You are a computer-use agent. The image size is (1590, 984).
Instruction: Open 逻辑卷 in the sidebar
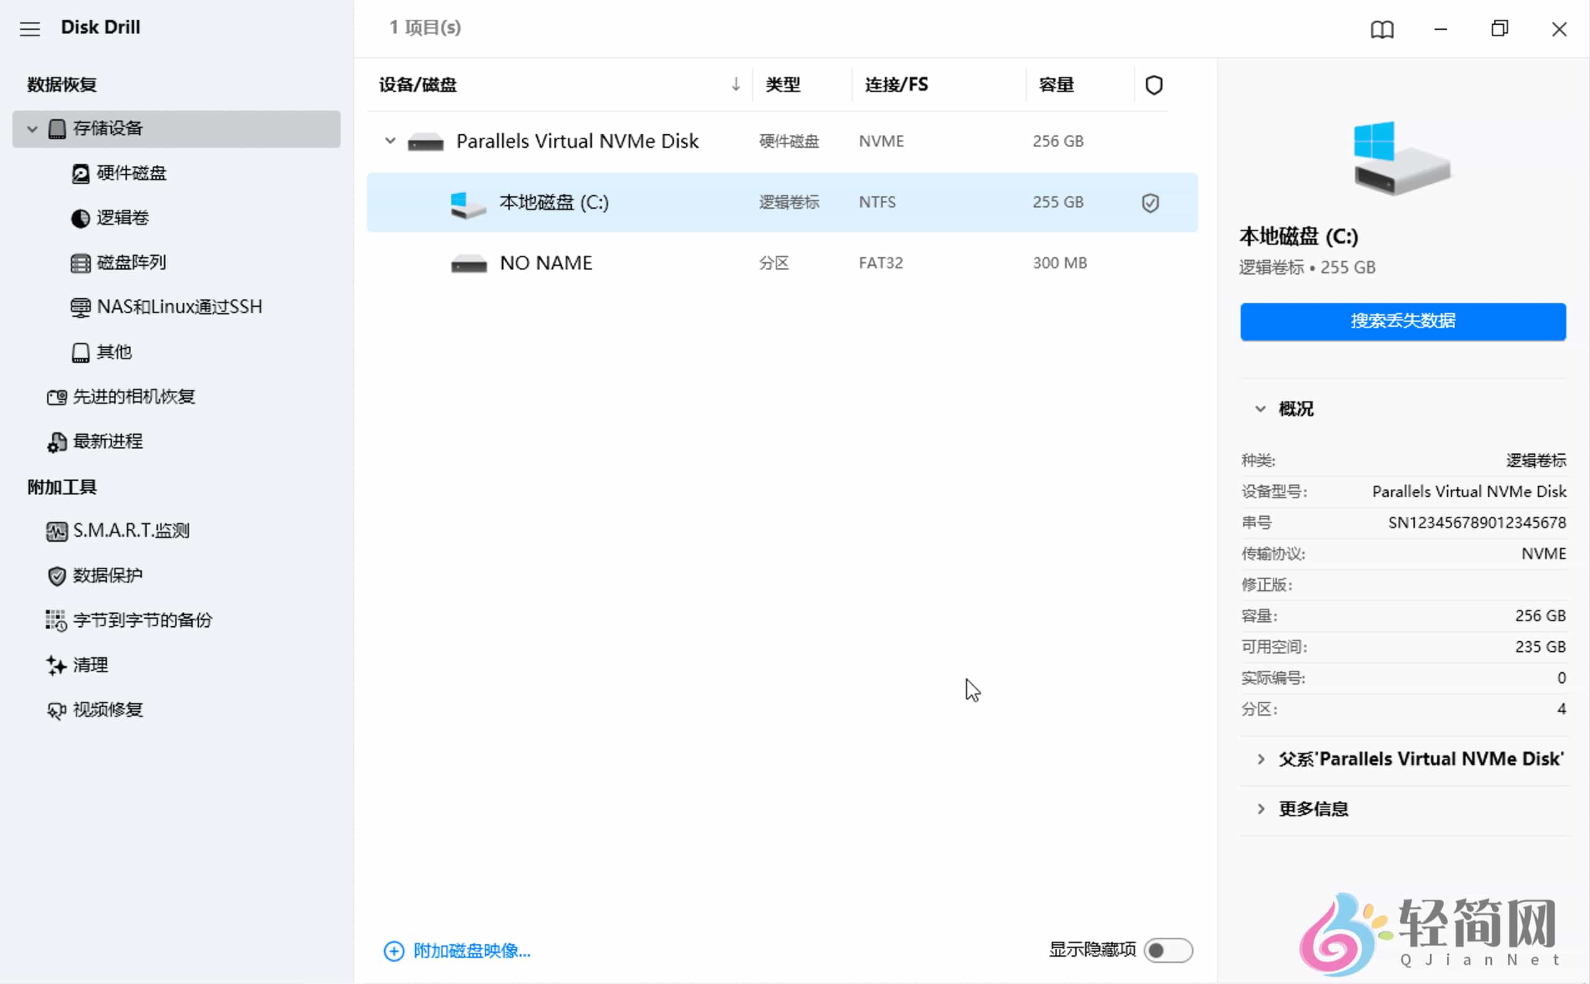[x=122, y=218]
